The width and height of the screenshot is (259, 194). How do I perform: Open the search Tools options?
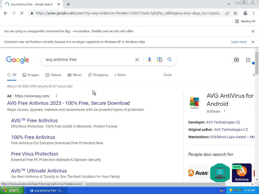point(167,75)
